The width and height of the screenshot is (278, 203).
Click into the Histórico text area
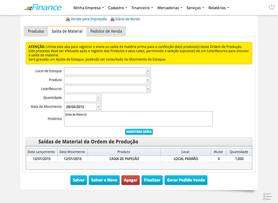tap(138, 119)
